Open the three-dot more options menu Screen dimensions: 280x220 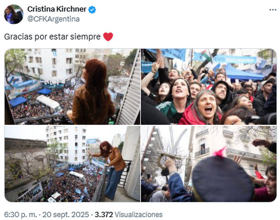pyautogui.click(x=273, y=10)
